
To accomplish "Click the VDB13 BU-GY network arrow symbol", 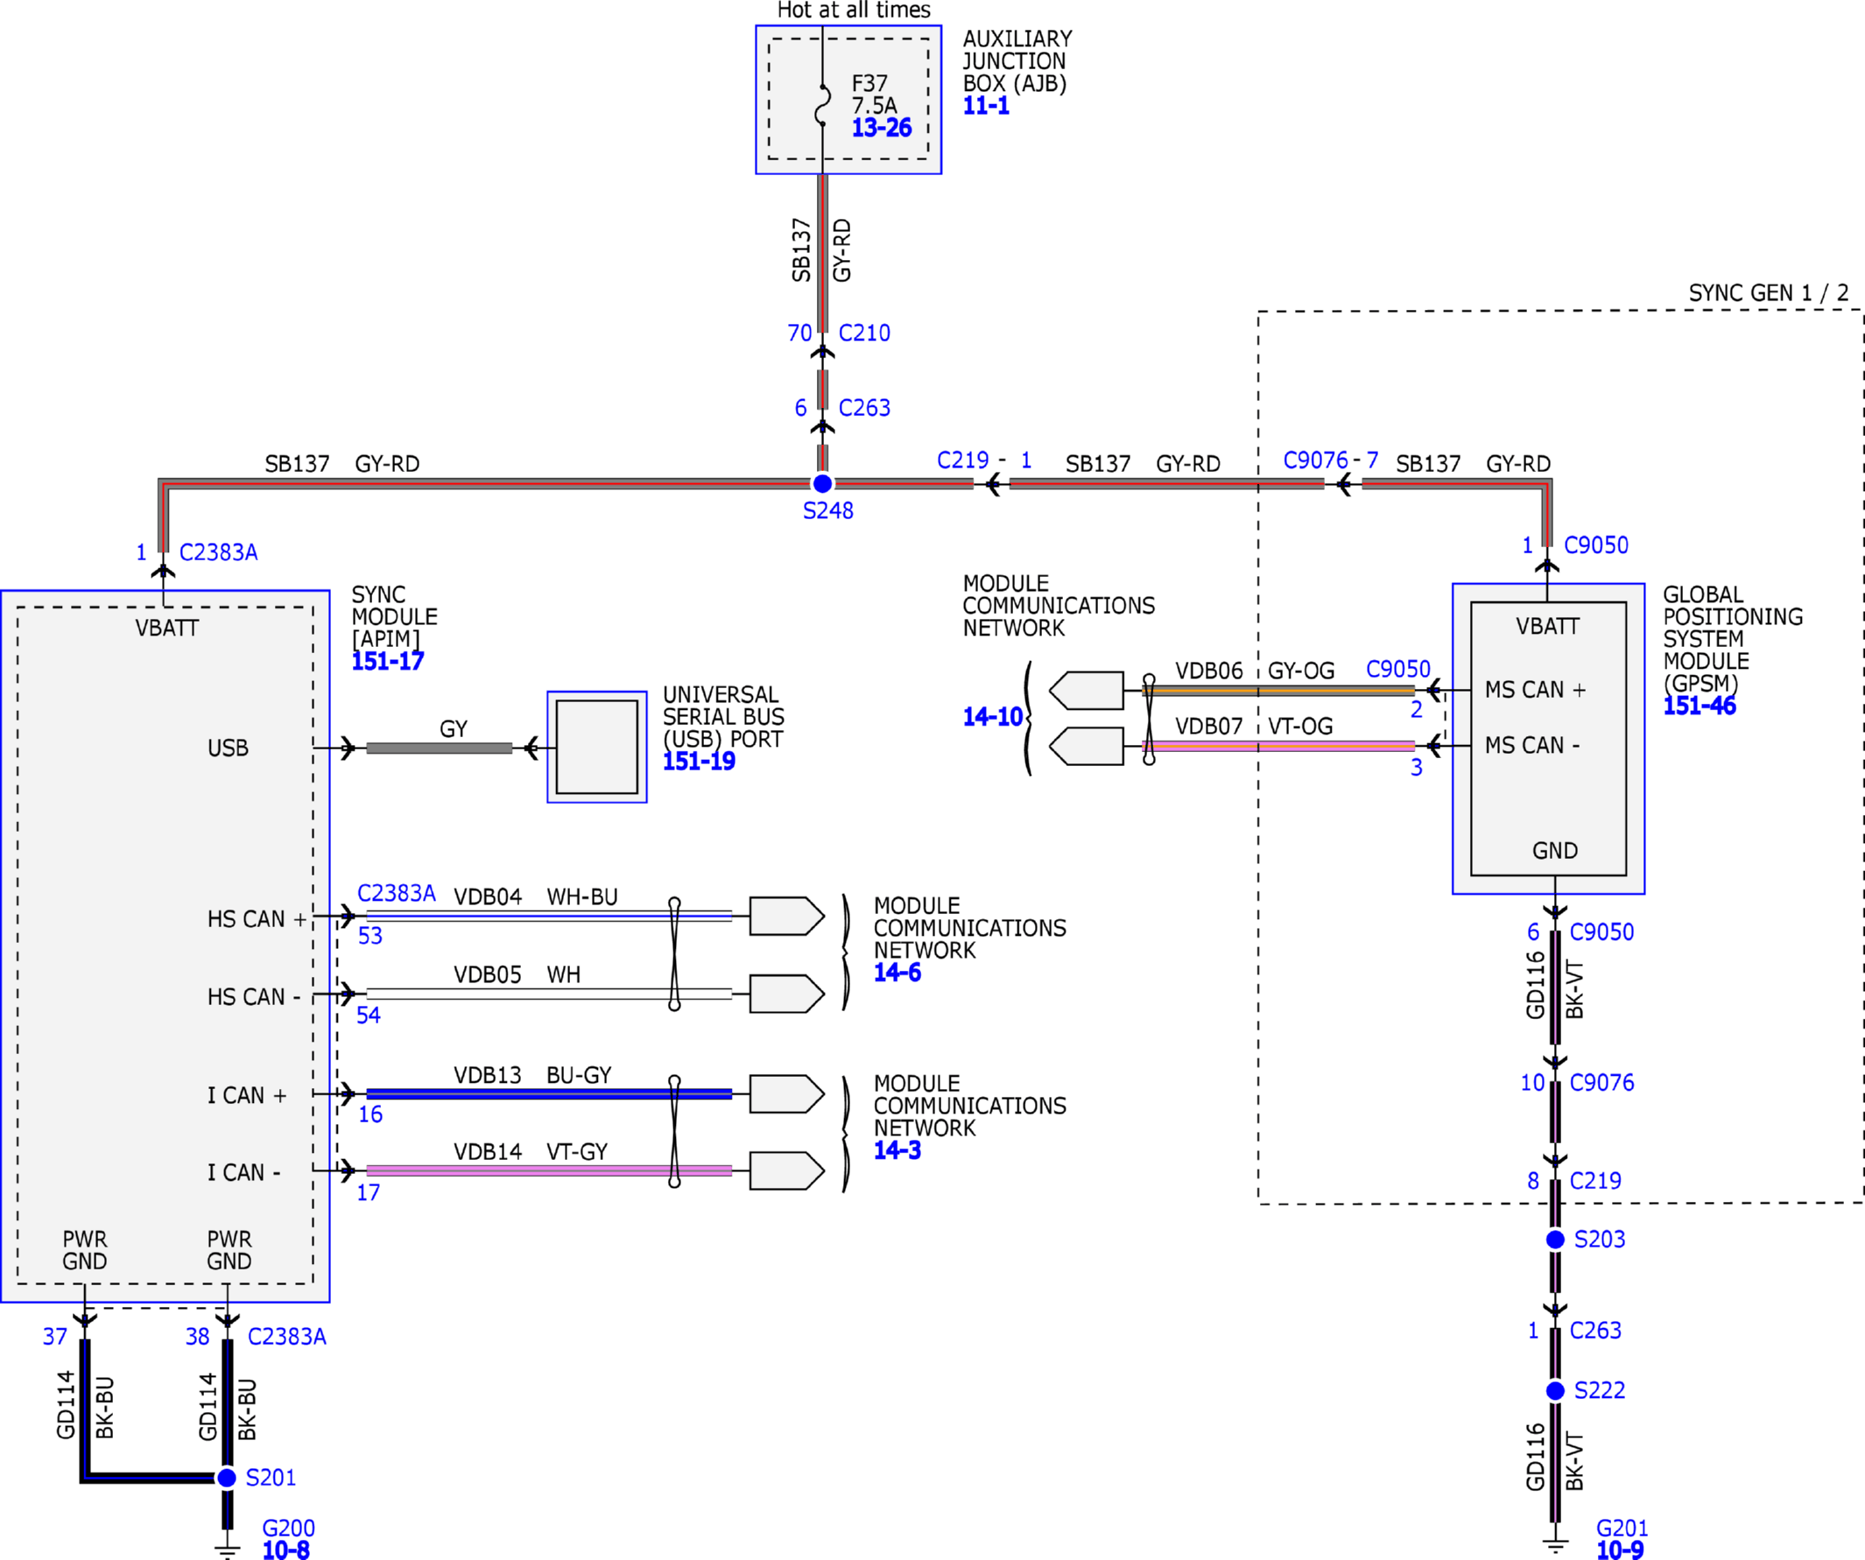I will [787, 1094].
